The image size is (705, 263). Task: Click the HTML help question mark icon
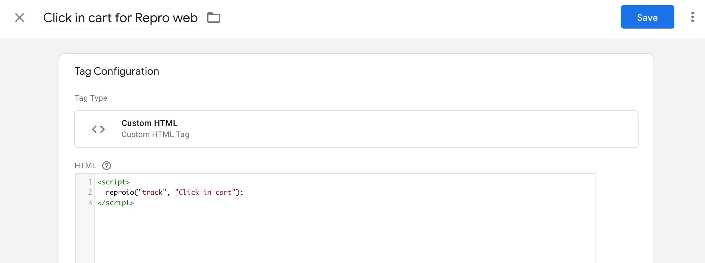pyautogui.click(x=107, y=166)
